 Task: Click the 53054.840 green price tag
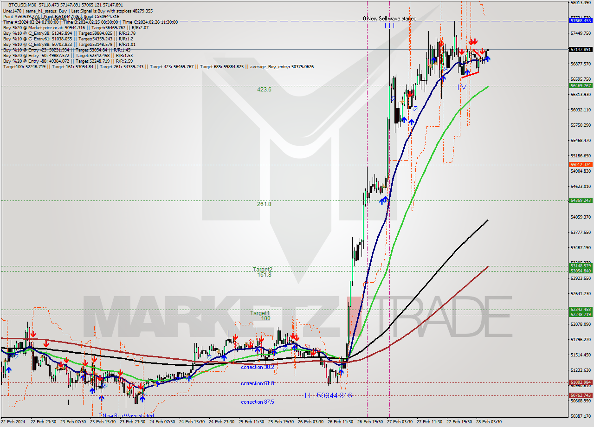click(581, 271)
